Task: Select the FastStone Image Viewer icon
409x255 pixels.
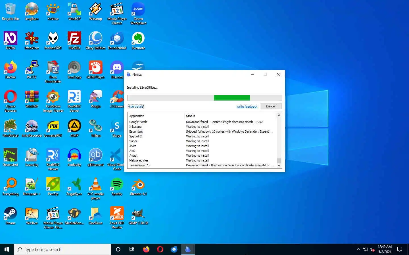Action: coord(53,101)
